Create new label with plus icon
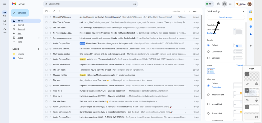 pos(38,49)
